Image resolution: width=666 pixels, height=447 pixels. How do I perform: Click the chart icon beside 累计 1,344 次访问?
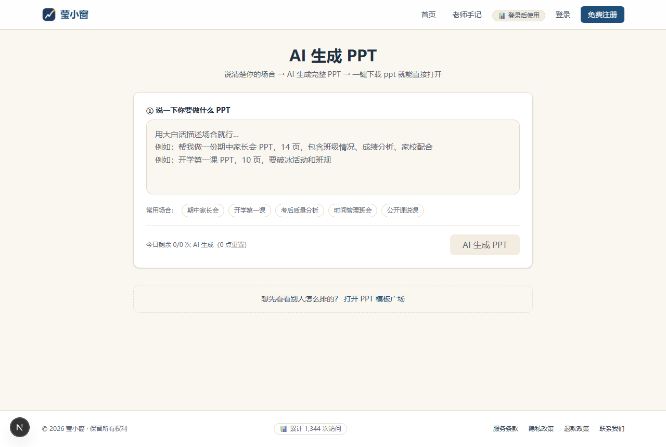(284, 429)
